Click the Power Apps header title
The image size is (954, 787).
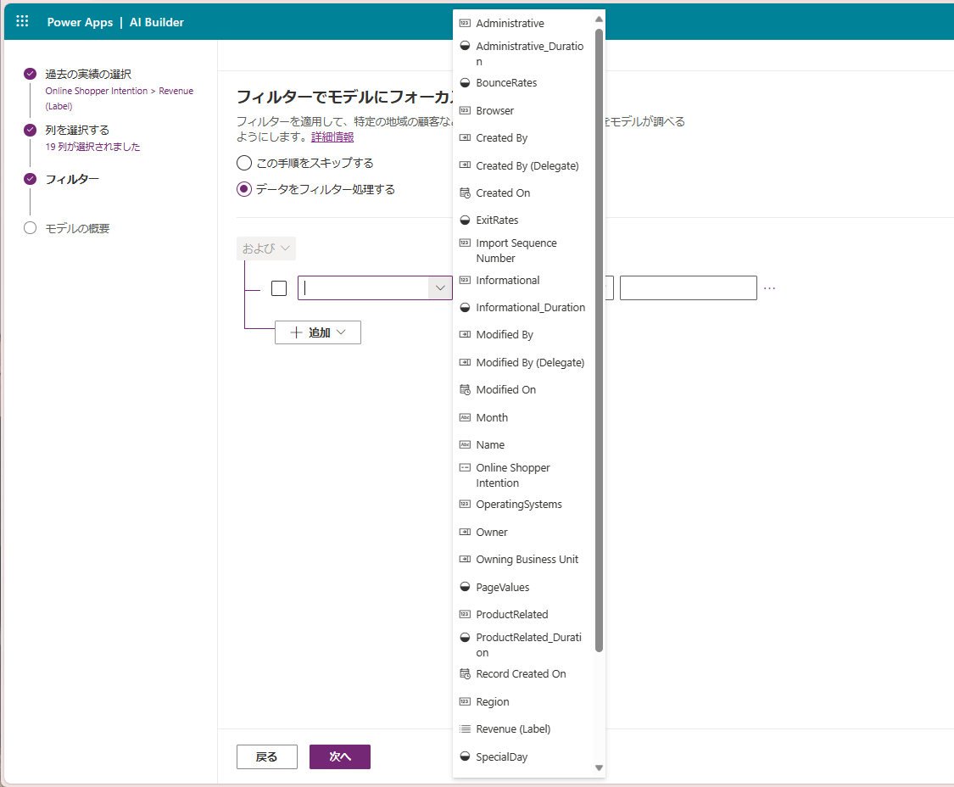(x=80, y=22)
